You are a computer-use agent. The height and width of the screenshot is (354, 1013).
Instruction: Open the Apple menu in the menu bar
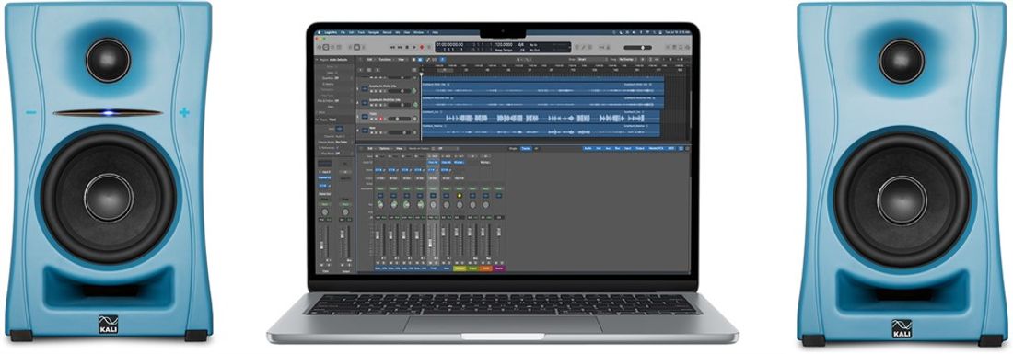tap(320, 32)
